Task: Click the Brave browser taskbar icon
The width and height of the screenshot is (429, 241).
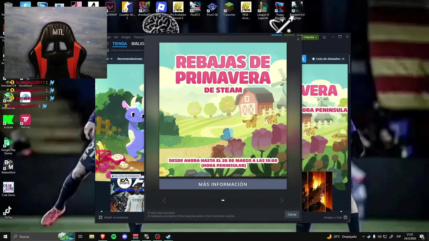Action: [x=103, y=237]
